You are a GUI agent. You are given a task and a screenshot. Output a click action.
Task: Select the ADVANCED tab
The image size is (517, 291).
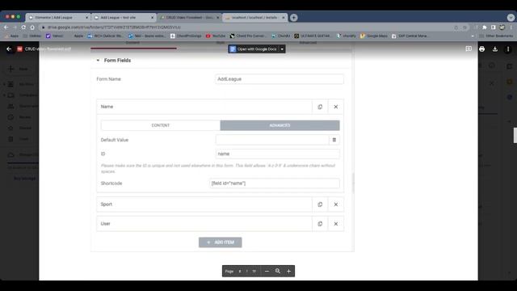pos(280,125)
